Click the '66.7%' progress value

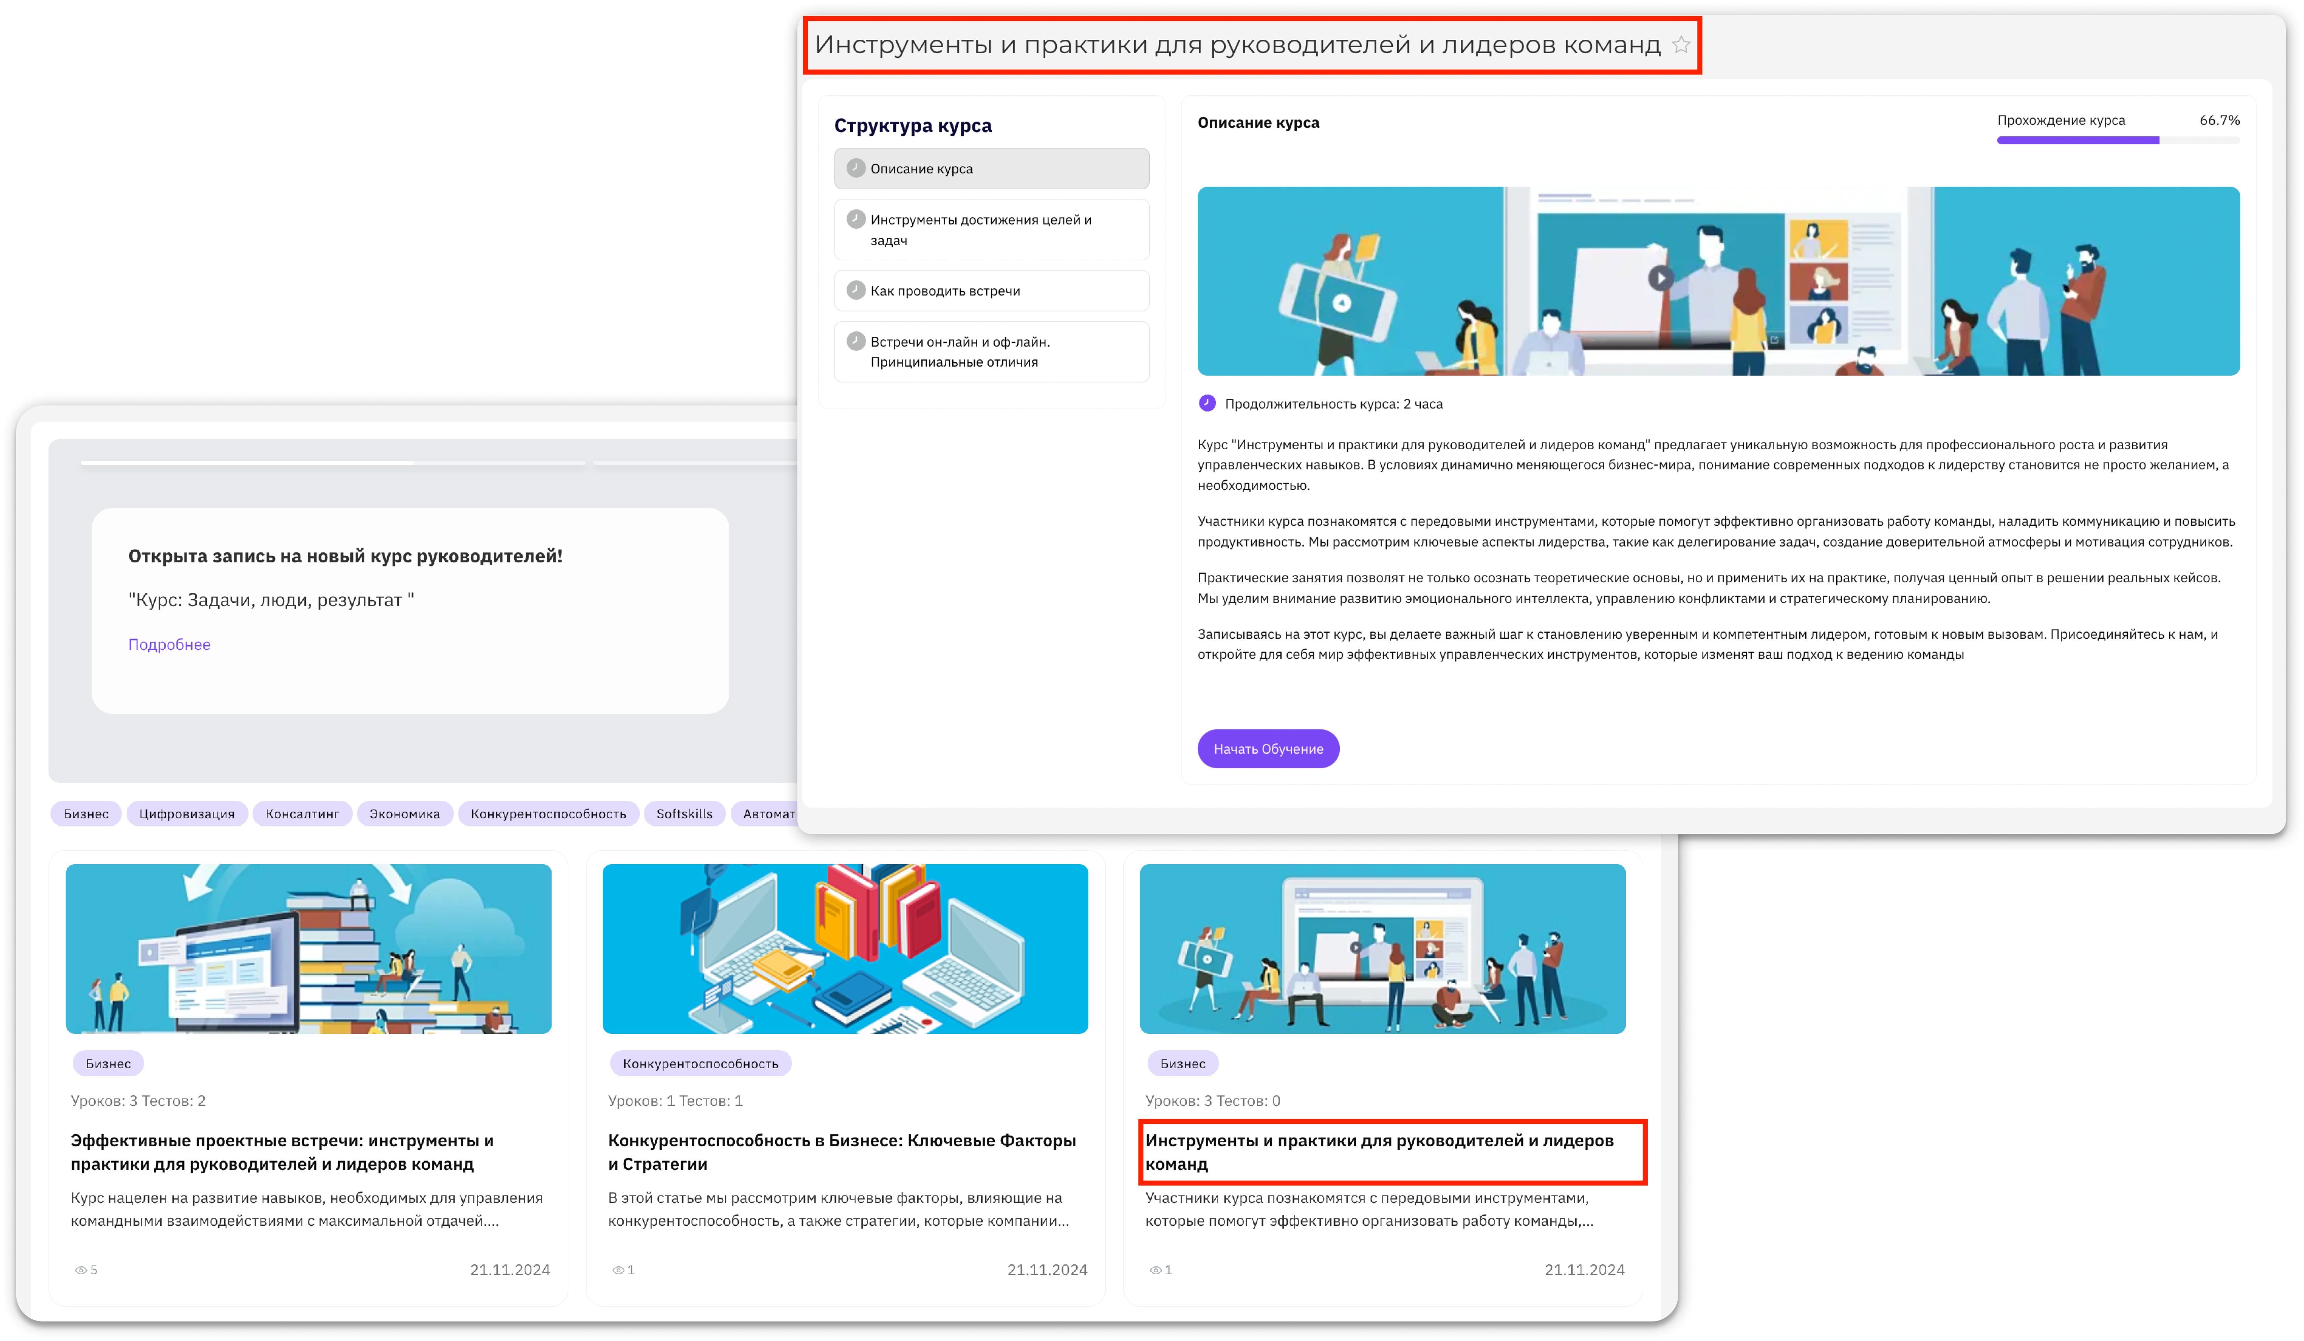[x=2220, y=120]
